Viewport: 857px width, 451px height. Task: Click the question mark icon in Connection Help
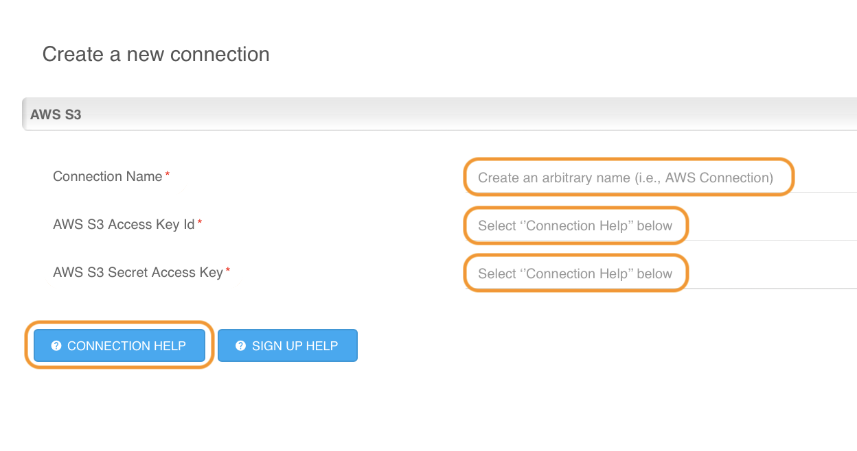coord(56,346)
